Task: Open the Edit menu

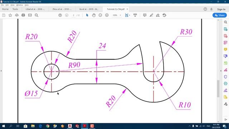Action: coord(7,5)
